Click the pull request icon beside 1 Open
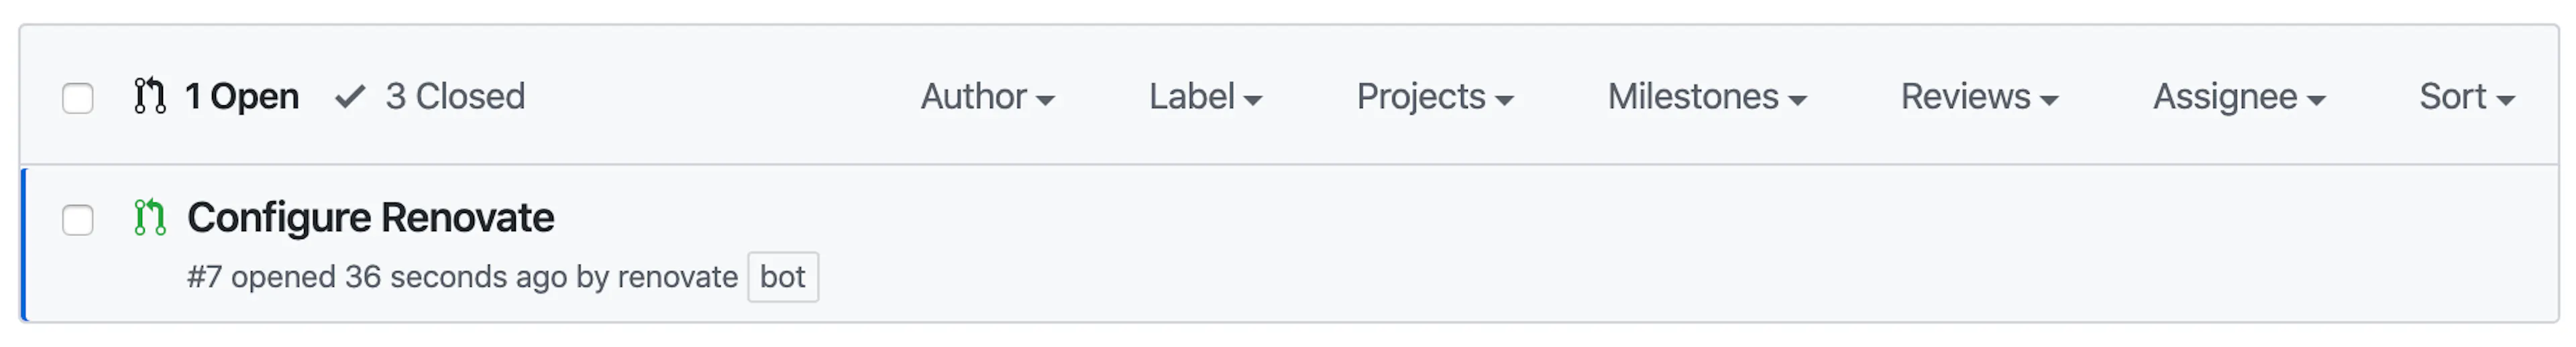The width and height of the screenshot is (2576, 347). tap(150, 96)
